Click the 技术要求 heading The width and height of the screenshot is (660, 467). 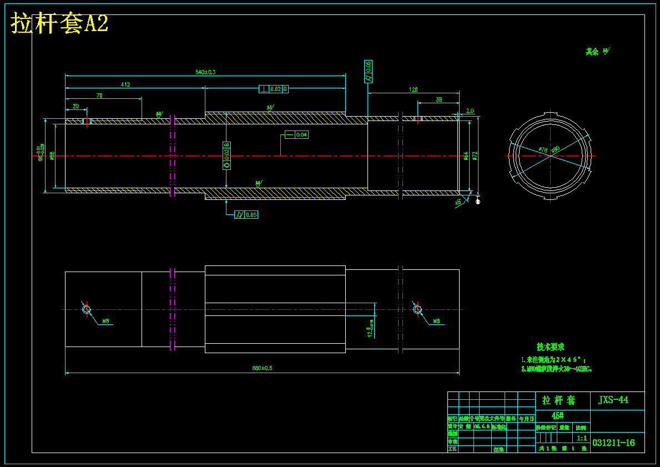click(550, 347)
